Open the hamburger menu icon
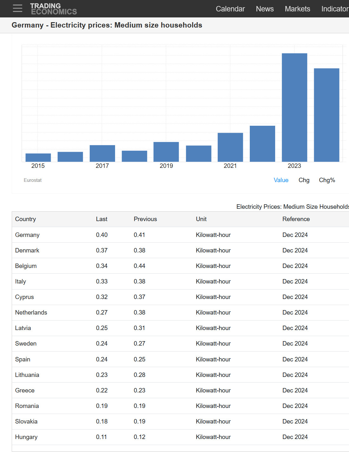 [18, 8]
